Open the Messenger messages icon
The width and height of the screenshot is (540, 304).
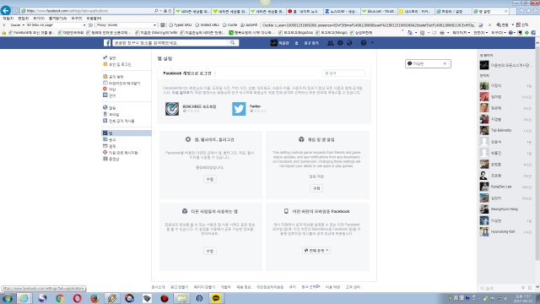(x=340, y=43)
